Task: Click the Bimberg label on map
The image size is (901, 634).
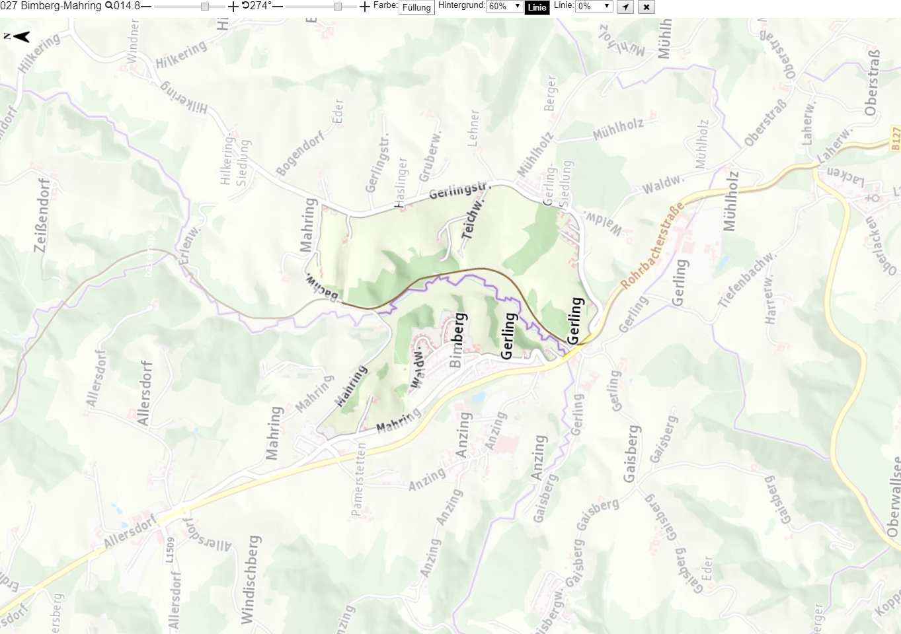Action: coord(457,339)
